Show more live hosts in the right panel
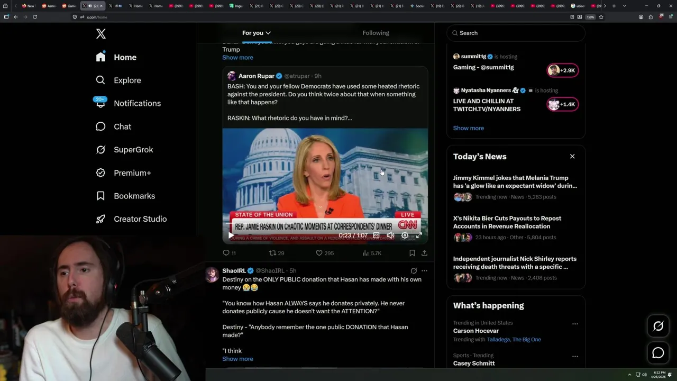The height and width of the screenshot is (381, 677). [x=468, y=128]
